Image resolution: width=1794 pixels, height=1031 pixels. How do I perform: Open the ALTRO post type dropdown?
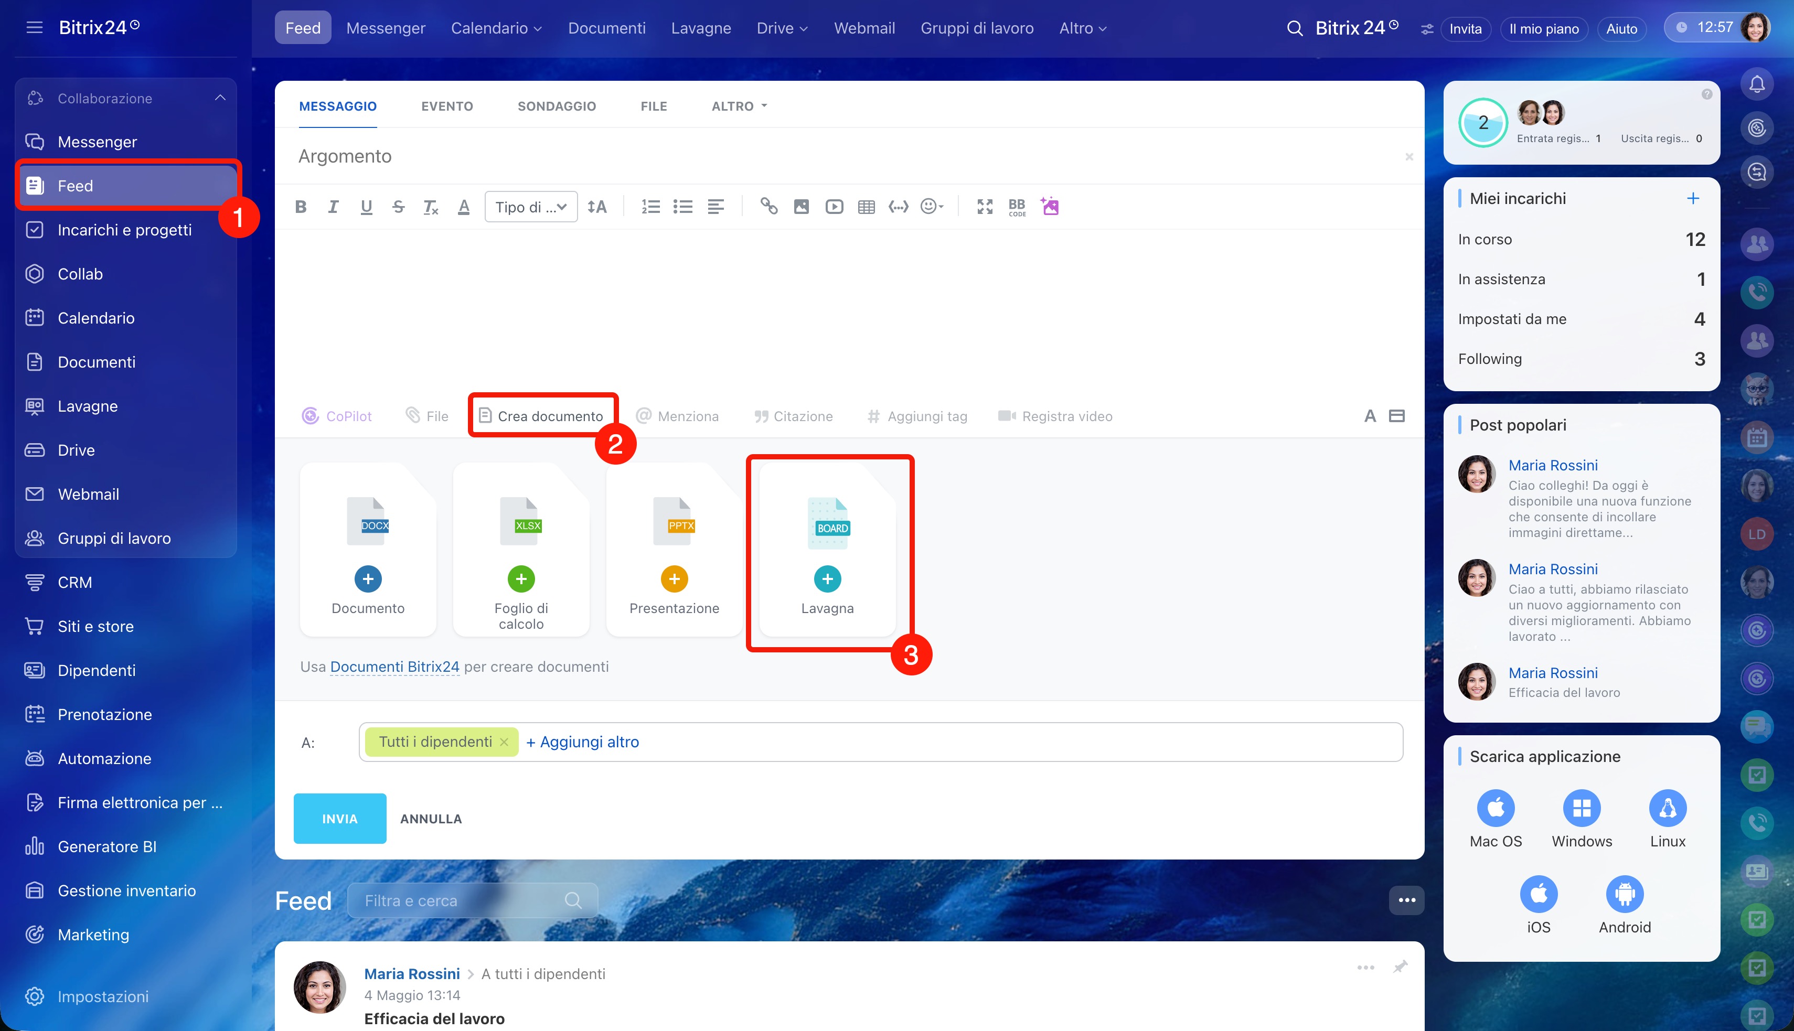click(740, 106)
